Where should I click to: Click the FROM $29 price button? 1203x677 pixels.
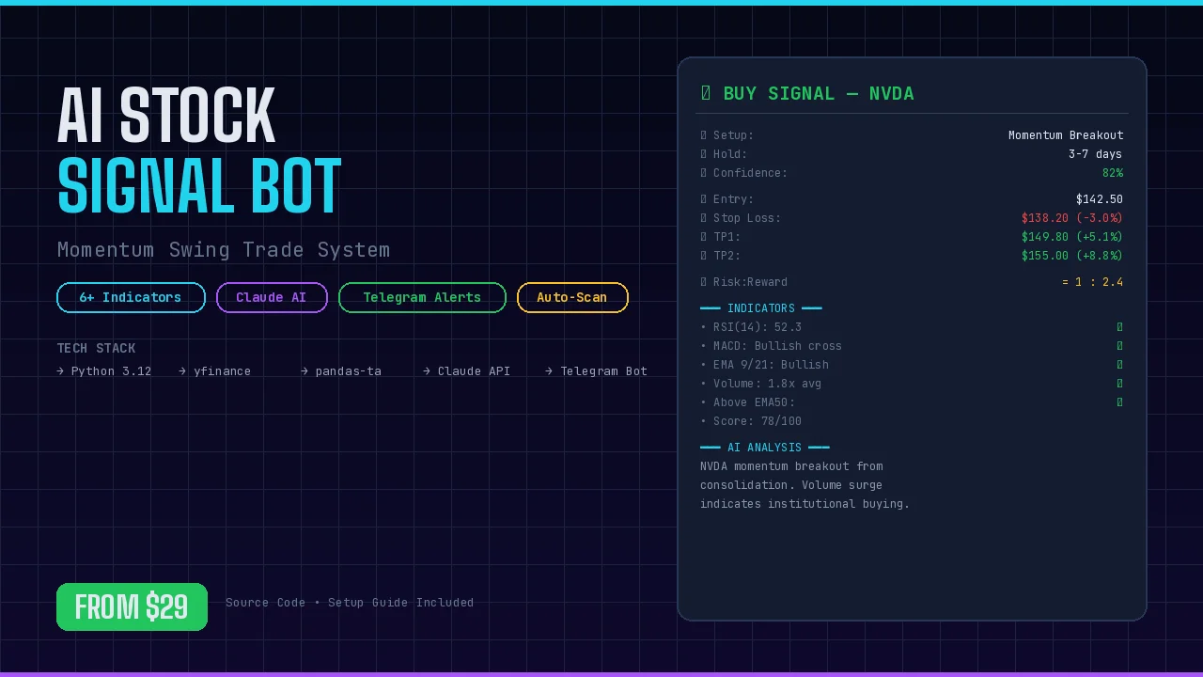point(132,607)
